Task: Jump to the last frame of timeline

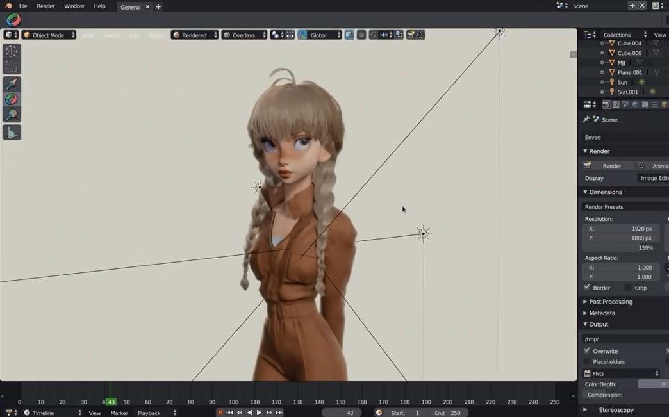Action: click(279, 413)
